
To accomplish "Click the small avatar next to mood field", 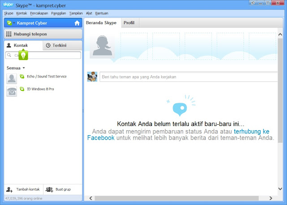I will tap(92, 77).
